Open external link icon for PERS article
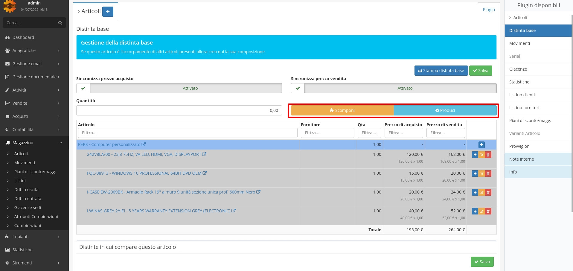 tap(144, 144)
